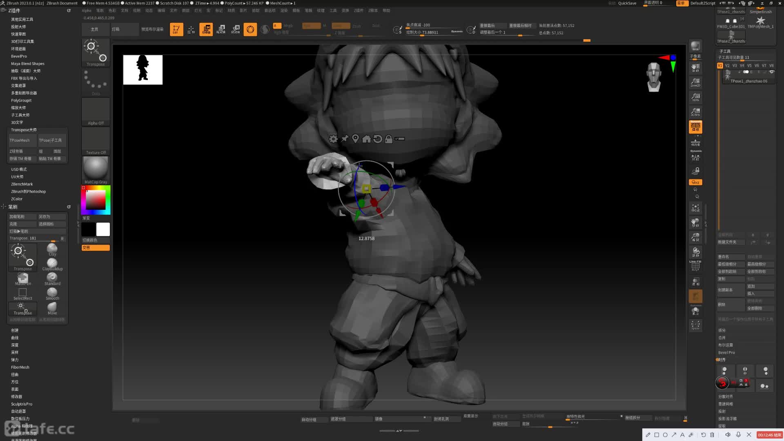The height and width of the screenshot is (441, 784).
Task: Pick the Standard brush
Action: coord(52,279)
